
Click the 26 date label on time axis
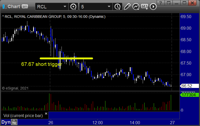coord(51,123)
